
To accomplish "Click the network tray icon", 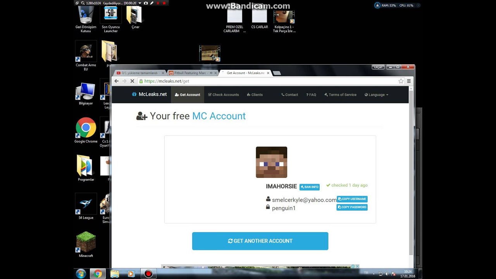I will 381,274.
